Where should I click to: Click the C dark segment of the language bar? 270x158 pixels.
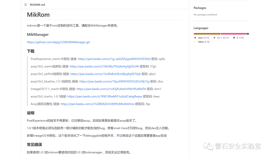(247, 34)
